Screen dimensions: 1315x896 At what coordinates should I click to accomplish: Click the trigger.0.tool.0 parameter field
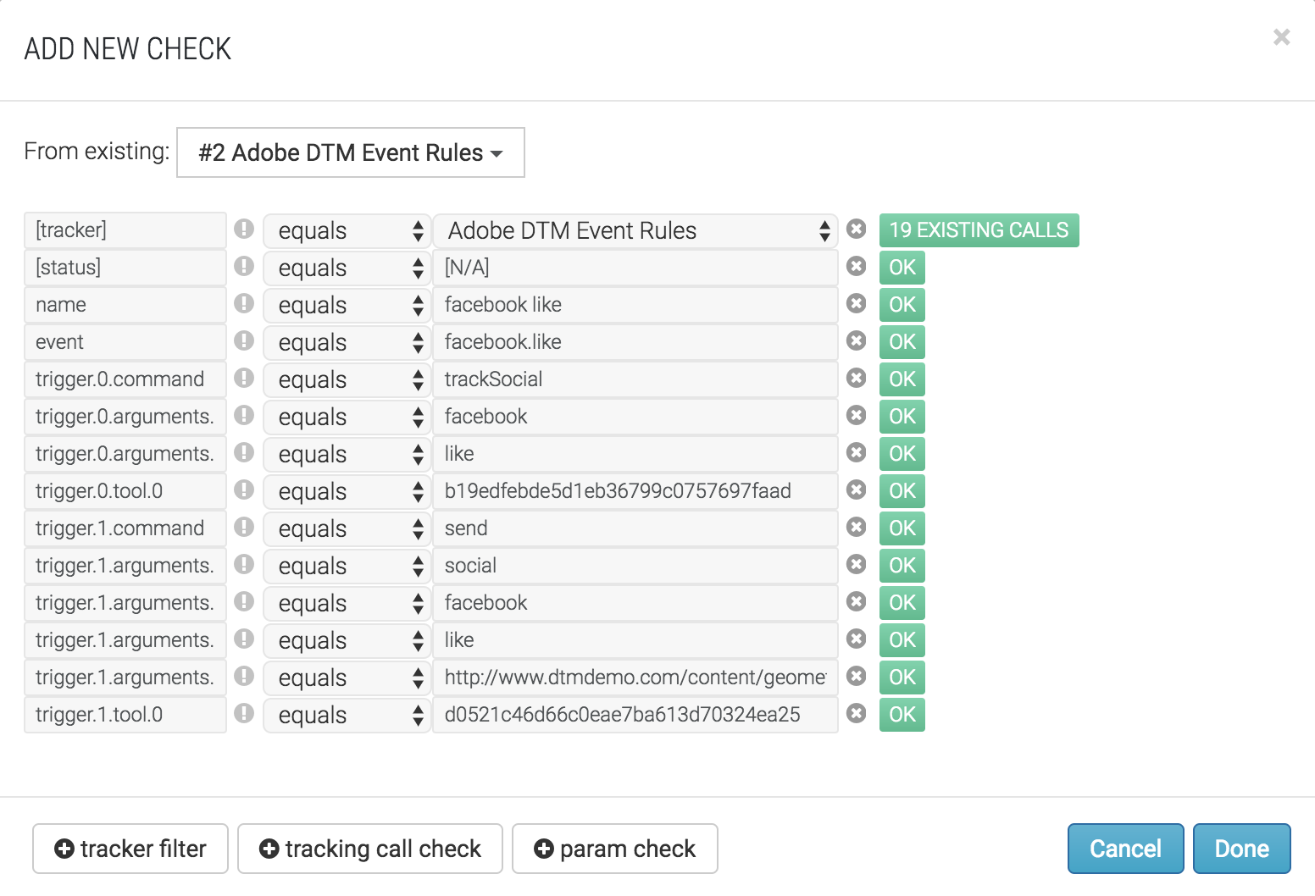tap(125, 491)
